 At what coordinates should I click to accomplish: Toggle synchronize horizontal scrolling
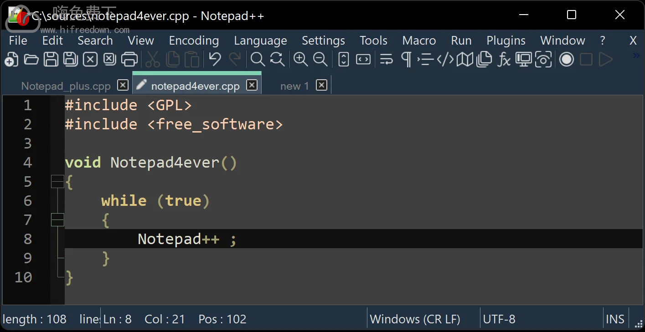363,59
